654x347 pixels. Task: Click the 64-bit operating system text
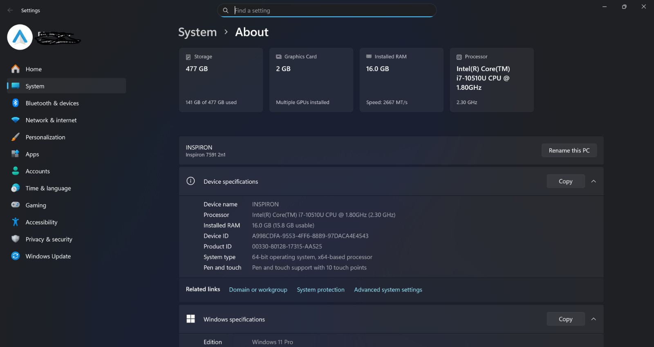[x=312, y=257]
